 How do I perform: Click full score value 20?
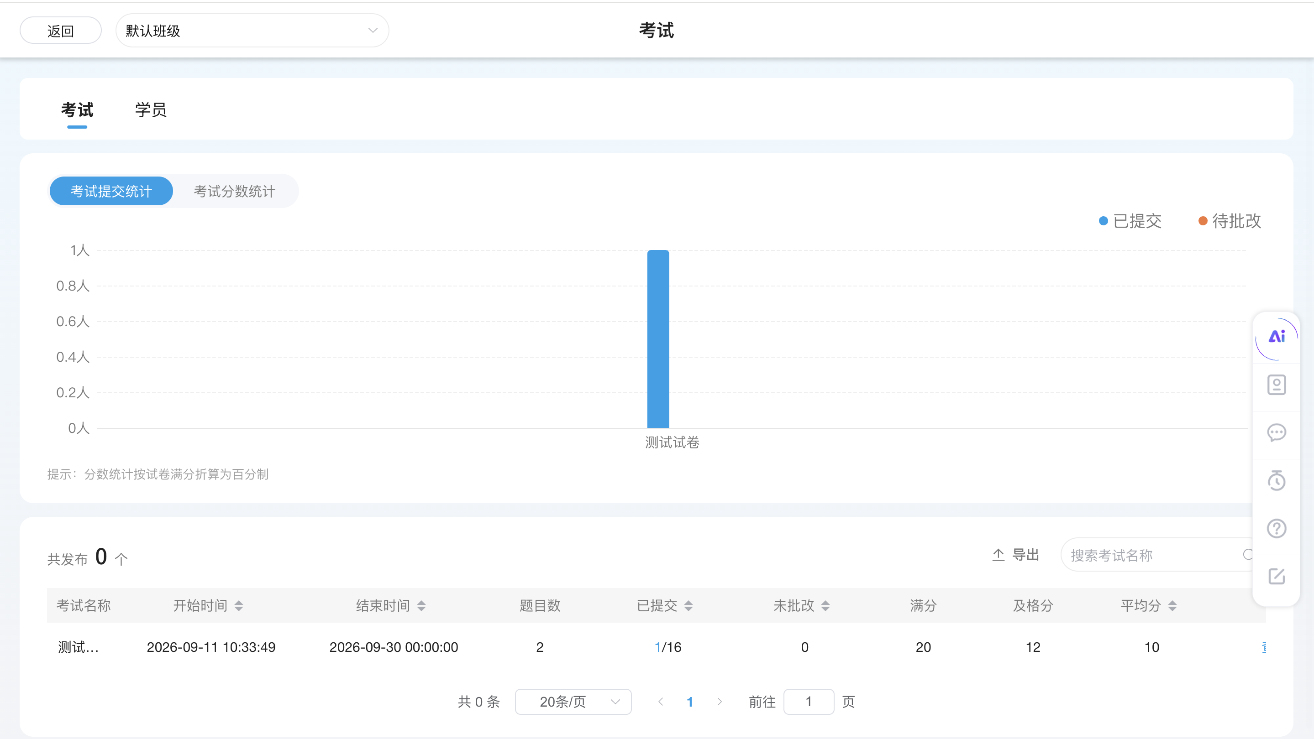923,647
